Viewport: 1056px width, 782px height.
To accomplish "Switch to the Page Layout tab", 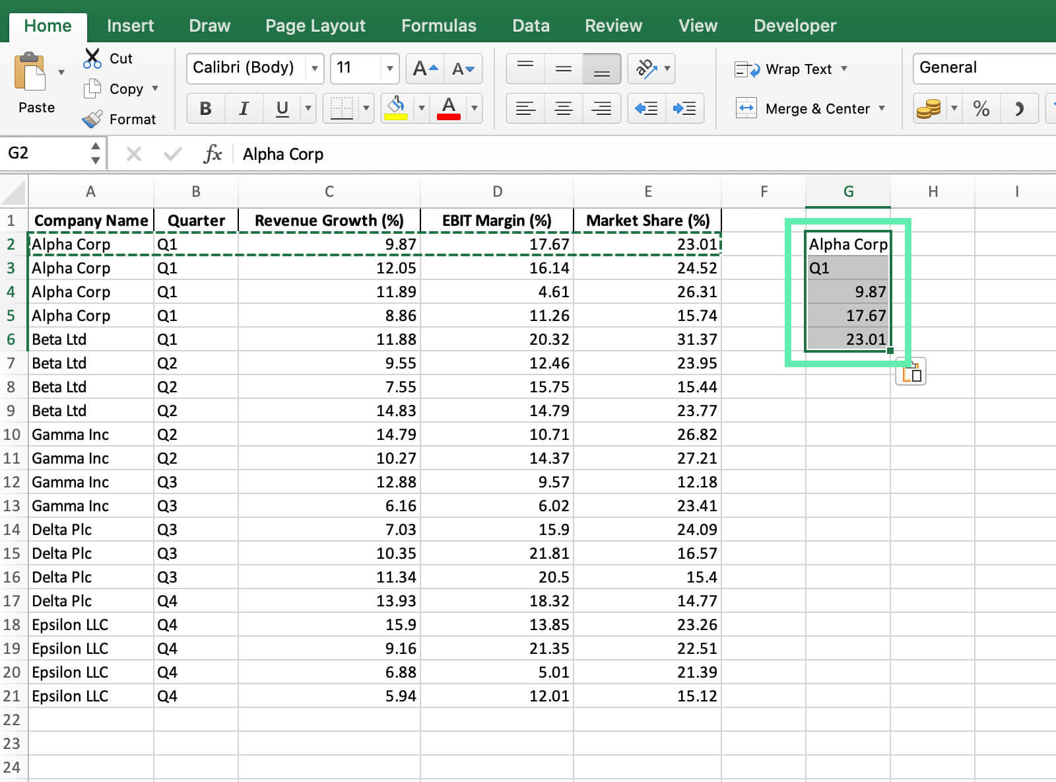I will [315, 26].
